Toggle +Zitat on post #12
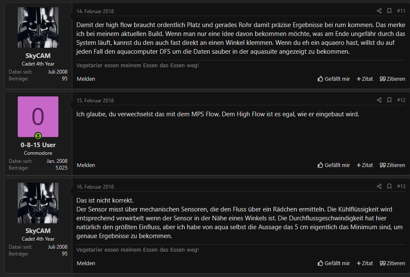This screenshot has height=277, width=410. tap(365, 165)
